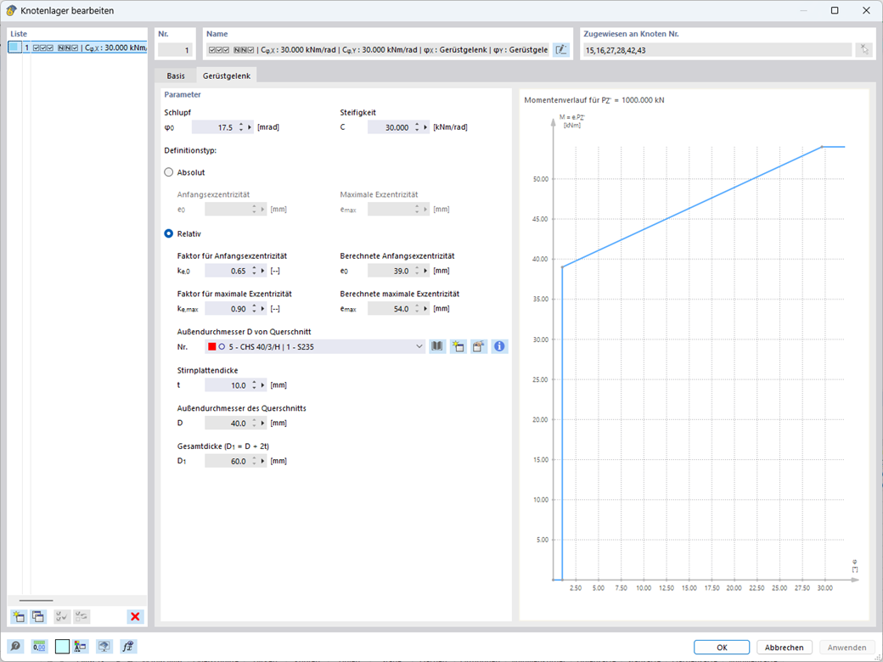Click the ke,max 0.90 input field
This screenshot has width=883, height=662.
227,308
